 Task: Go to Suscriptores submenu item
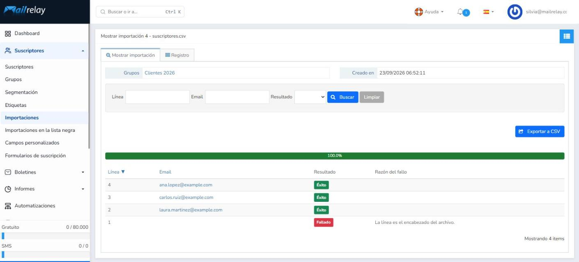coord(19,67)
